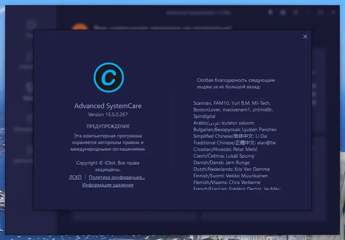Select the Czech/Čeština: Lukáš Spurný line

(224, 156)
